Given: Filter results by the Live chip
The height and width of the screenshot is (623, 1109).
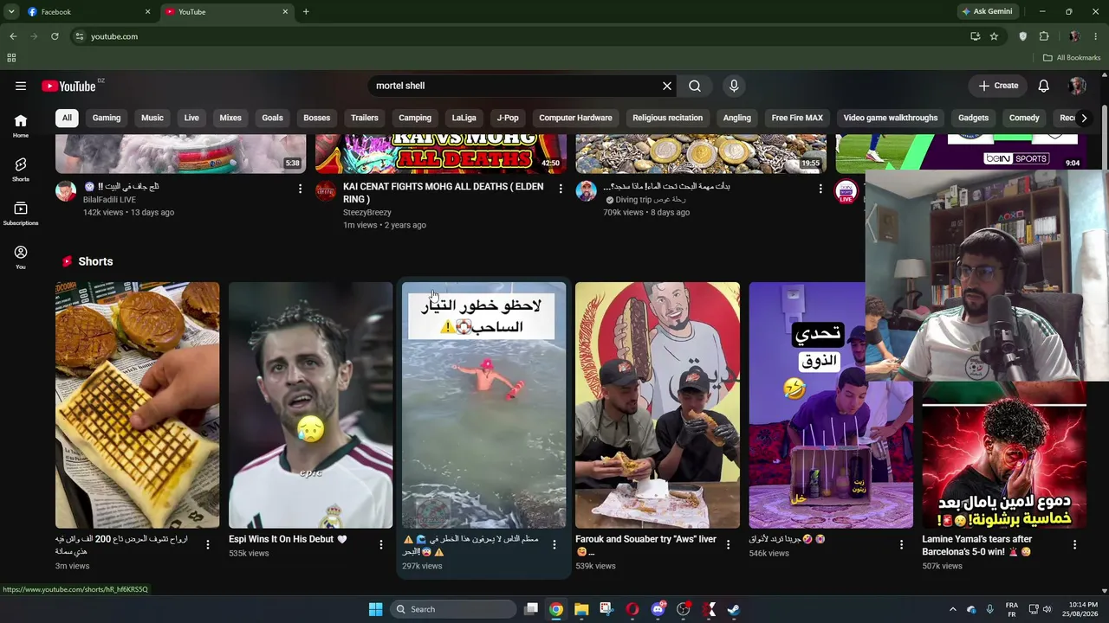Looking at the screenshot, I should [x=191, y=118].
